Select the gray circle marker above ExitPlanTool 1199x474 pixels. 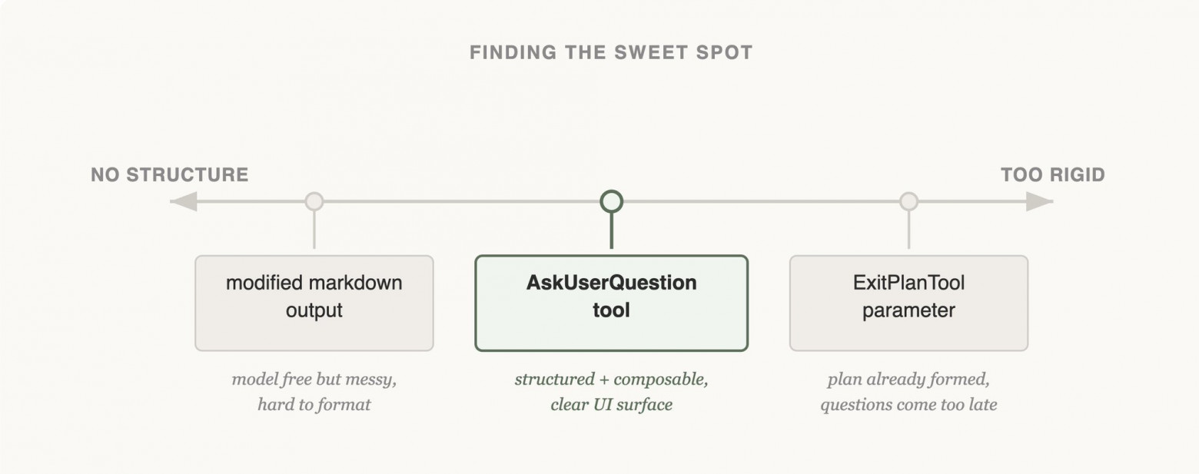tap(909, 201)
